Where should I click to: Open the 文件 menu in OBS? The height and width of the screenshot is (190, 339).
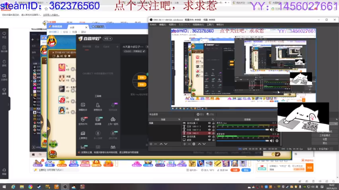(153, 25)
